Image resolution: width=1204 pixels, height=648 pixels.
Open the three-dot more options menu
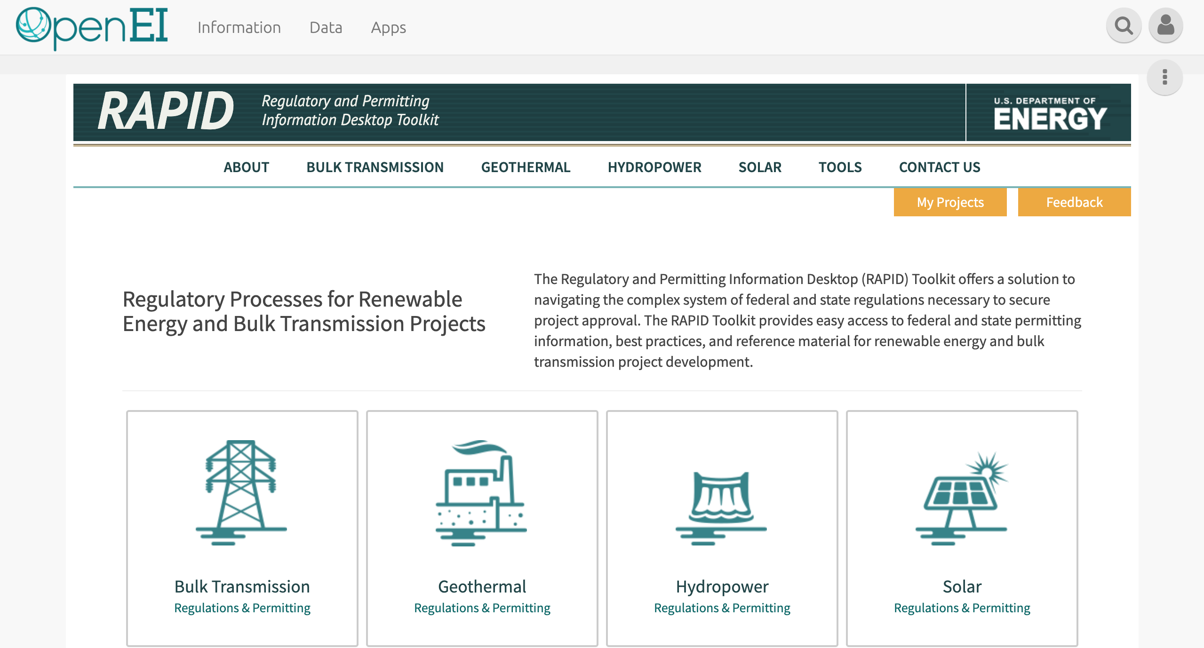pos(1164,77)
